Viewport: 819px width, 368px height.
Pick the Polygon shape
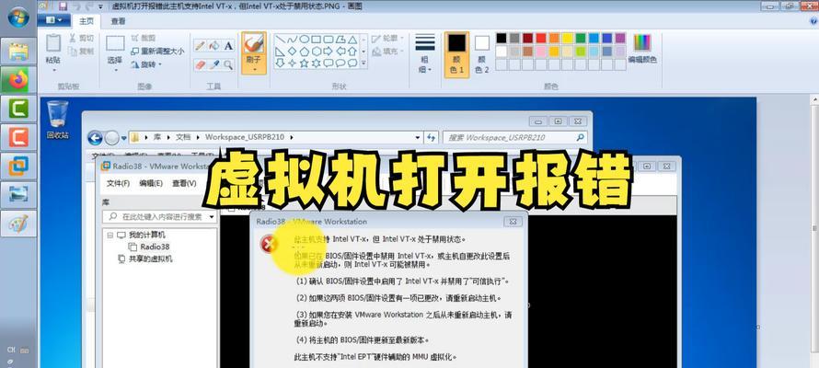[x=340, y=40]
